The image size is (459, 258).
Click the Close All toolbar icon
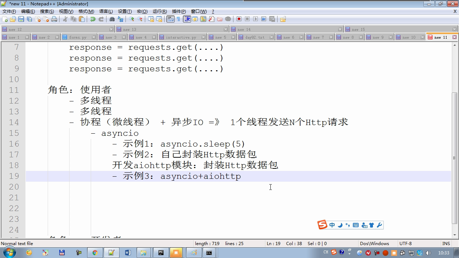click(x=46, y=19)
